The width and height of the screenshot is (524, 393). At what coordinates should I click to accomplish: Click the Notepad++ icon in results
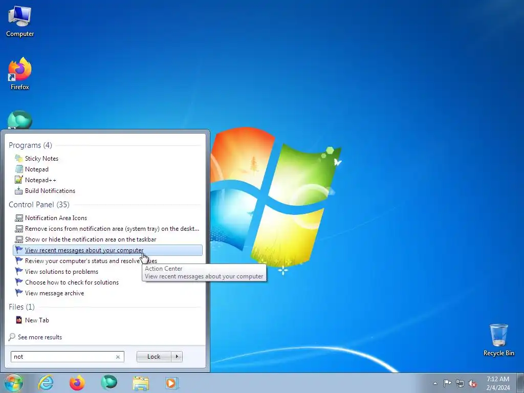click(19, 180)
